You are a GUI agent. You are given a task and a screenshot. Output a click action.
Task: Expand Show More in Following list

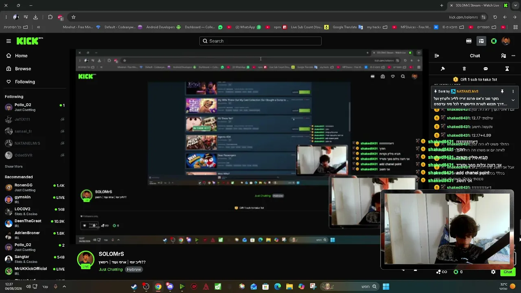[x=13, y=166]
